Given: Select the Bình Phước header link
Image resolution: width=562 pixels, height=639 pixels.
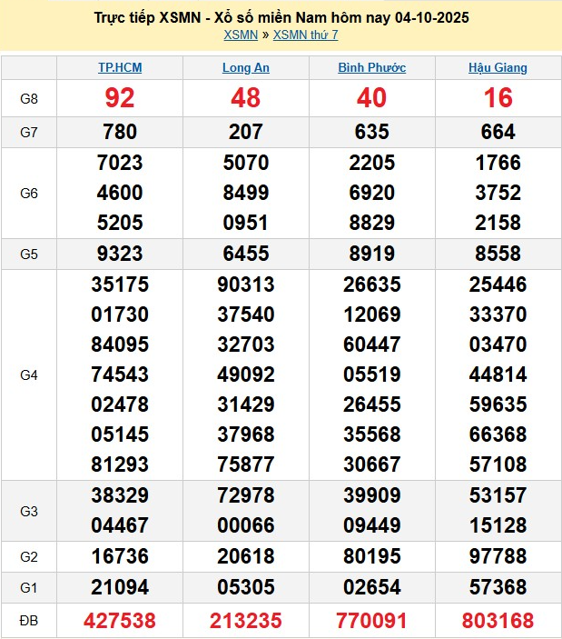Looking at the screenshot, I should coord(371,68).
